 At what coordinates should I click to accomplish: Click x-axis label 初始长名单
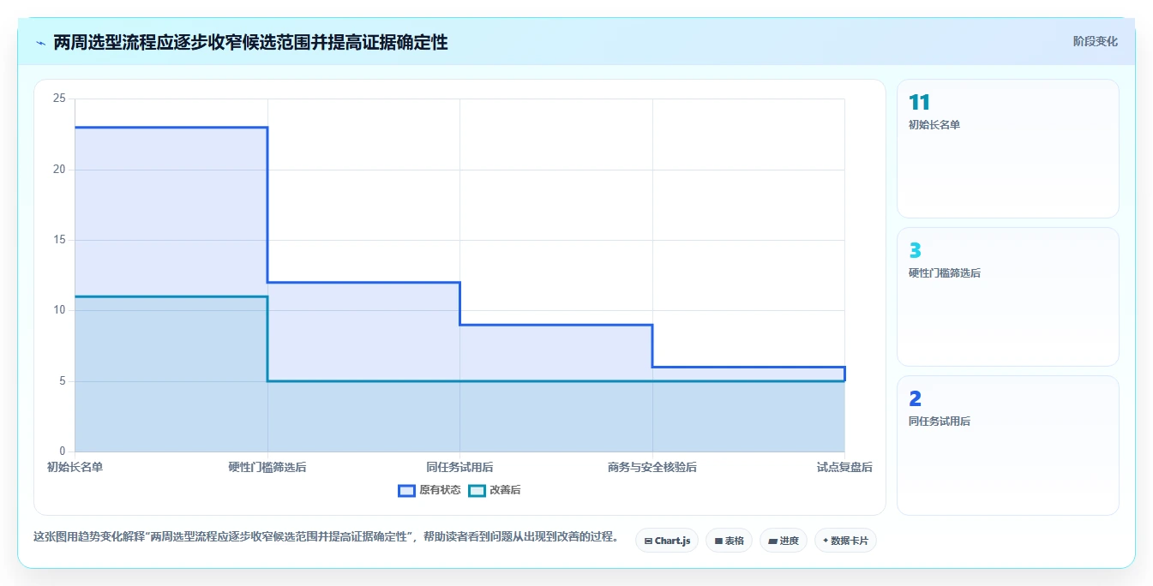coord(75,467)
